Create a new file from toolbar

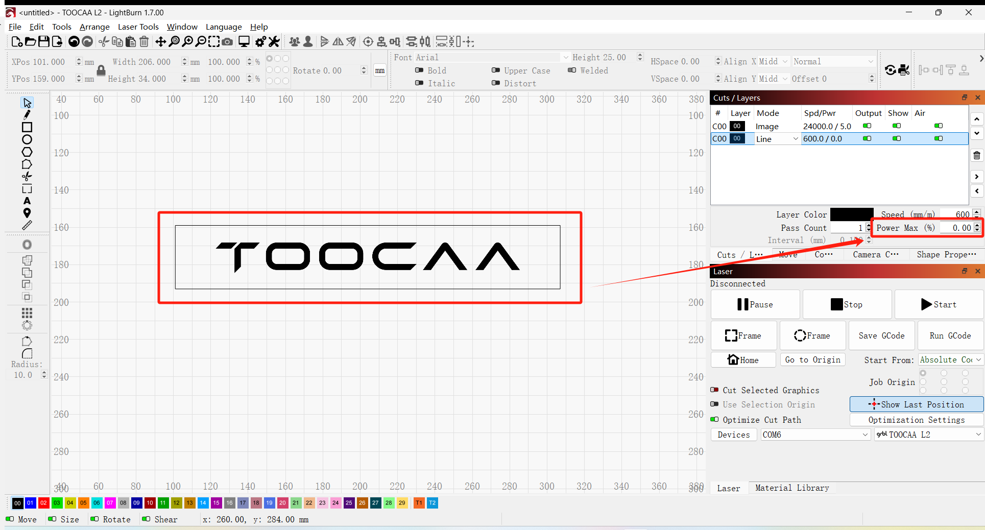(x=16, y=42)
